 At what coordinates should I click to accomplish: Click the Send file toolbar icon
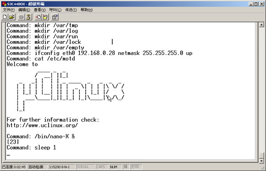(x=38, y=17)
